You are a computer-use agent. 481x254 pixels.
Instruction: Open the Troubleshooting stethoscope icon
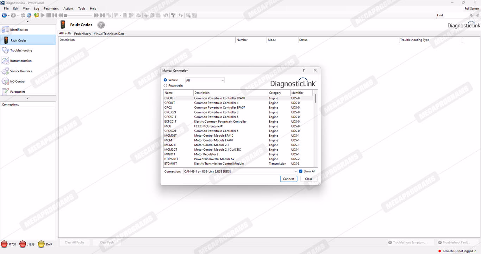coord(5,51)
